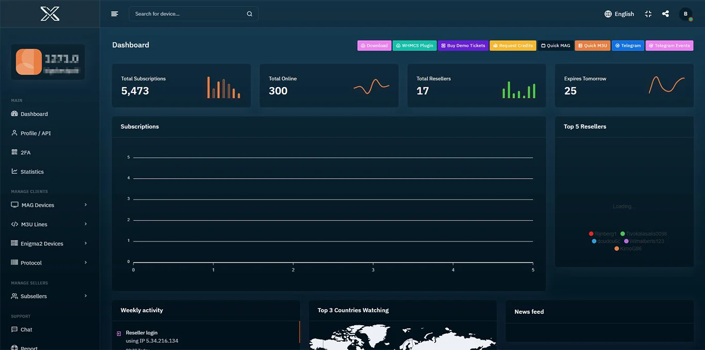This screenshot has width=705, height=350.
Task: Click the Quick MAG button
Action: coord(555,45)
